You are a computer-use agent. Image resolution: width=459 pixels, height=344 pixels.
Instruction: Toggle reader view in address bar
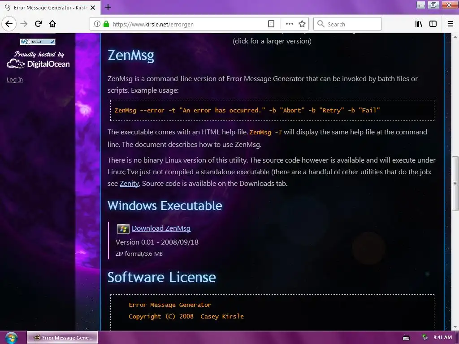click(x=271, y=24)
